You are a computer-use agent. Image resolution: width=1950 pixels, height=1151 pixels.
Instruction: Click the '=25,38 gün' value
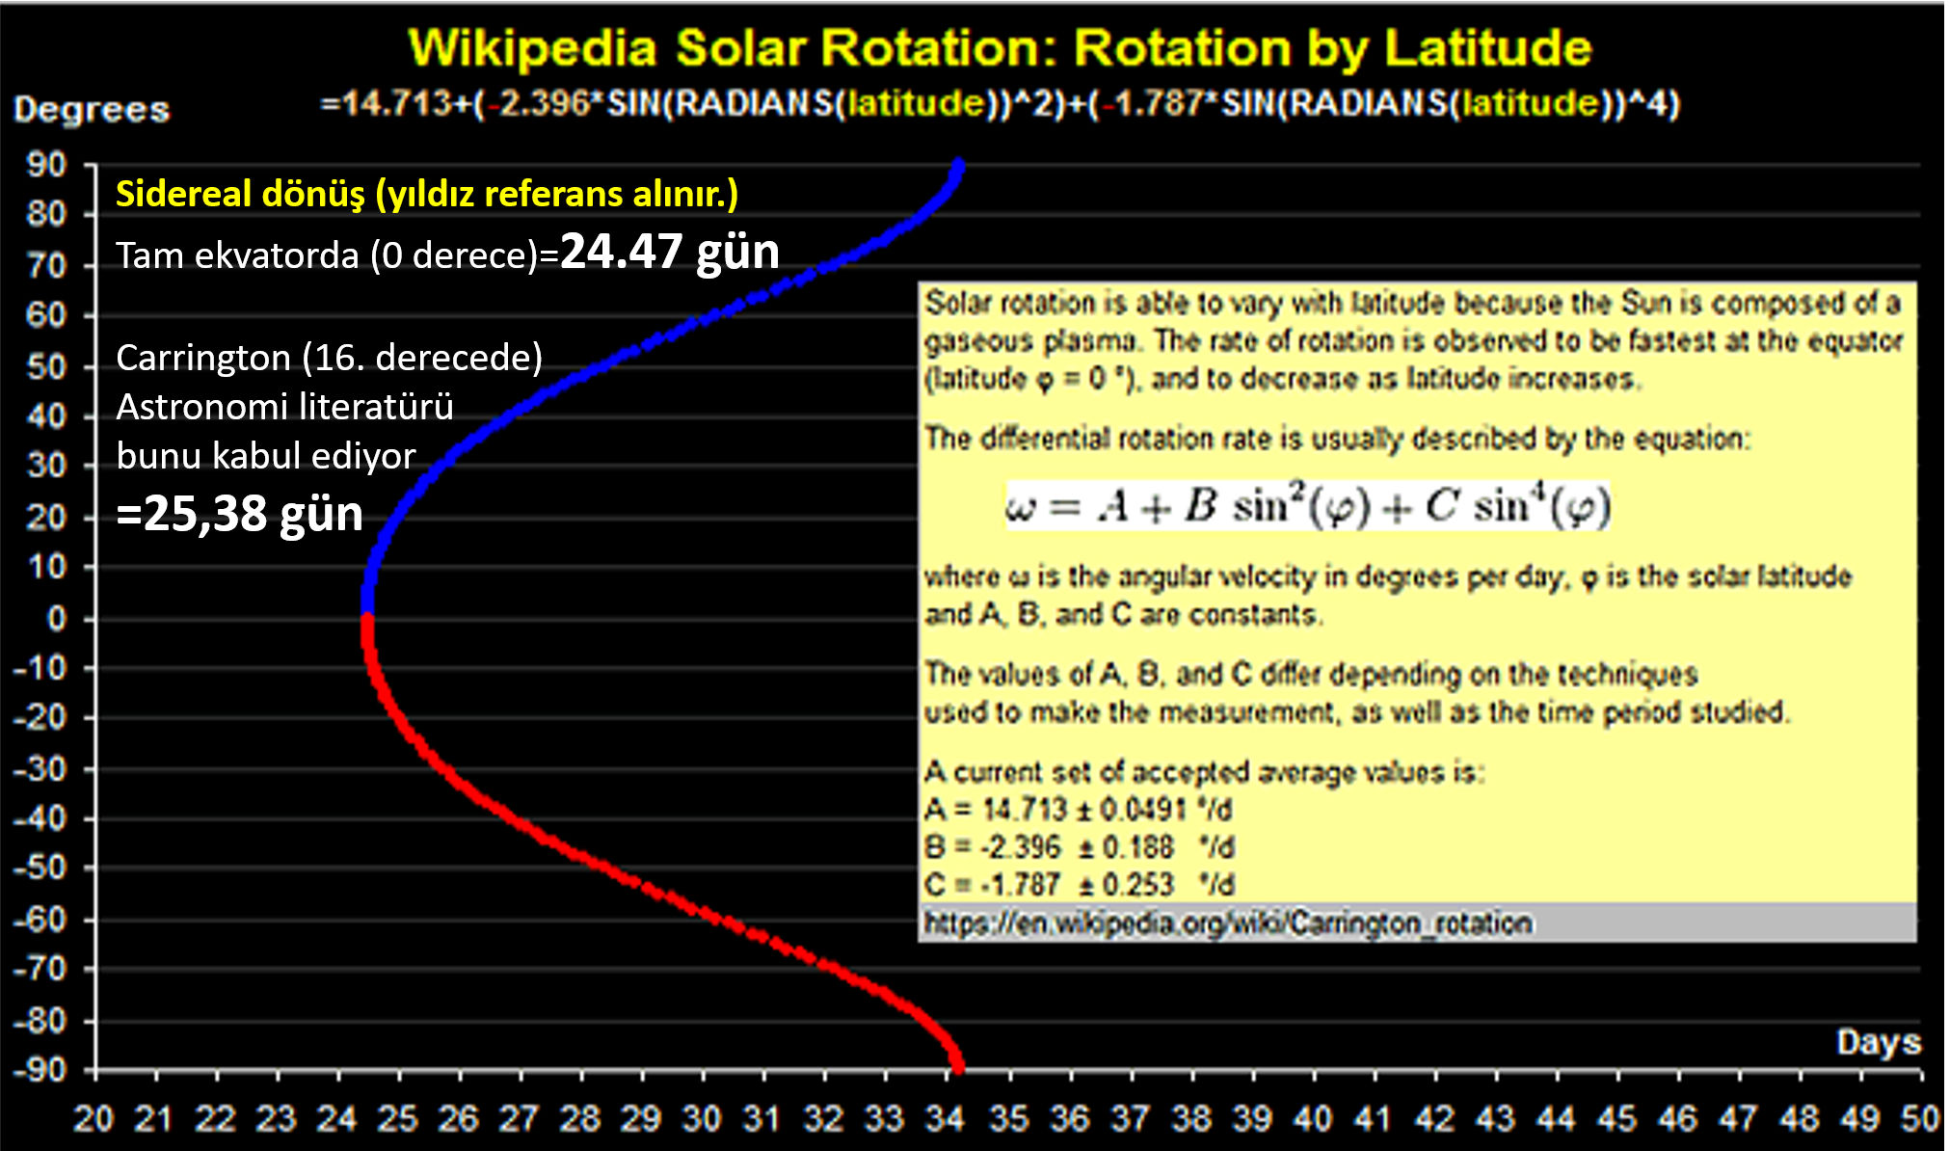coord(240,514)
